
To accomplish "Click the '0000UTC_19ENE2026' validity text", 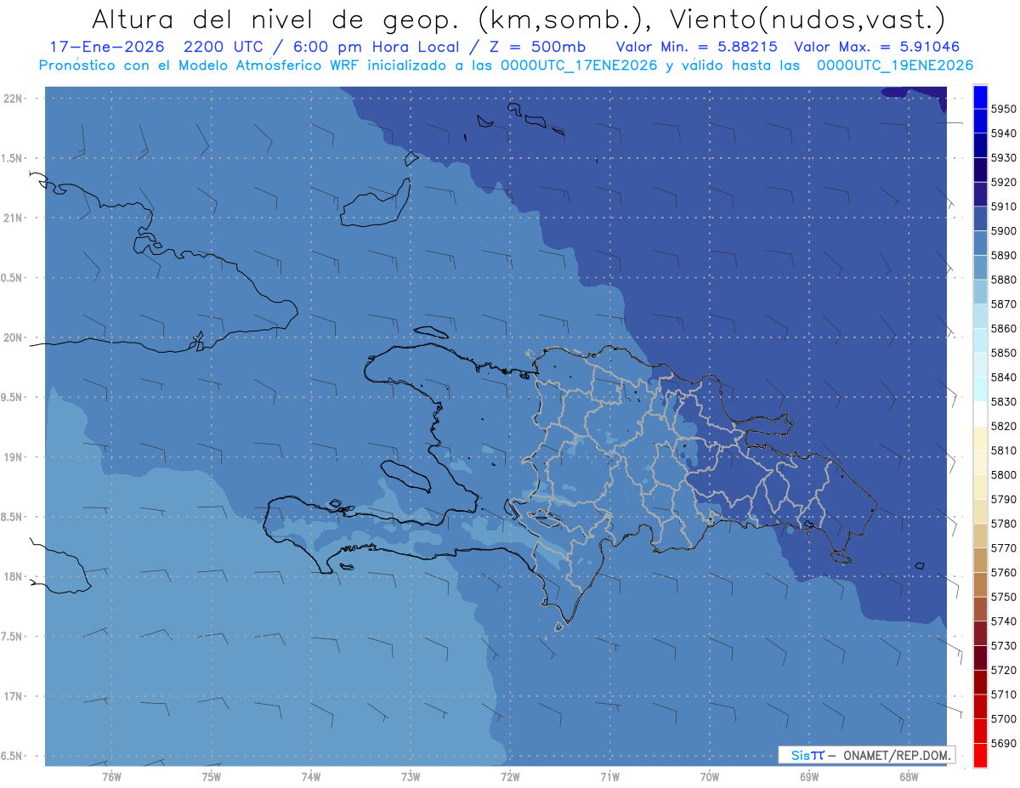I will pos(895,65).
